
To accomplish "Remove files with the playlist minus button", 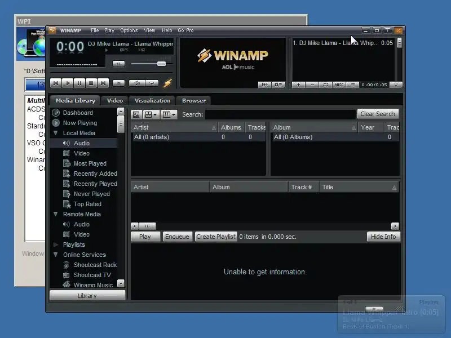I will [312, 85].
